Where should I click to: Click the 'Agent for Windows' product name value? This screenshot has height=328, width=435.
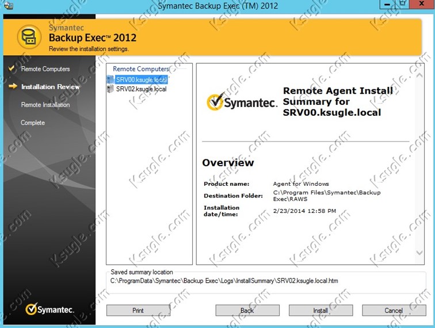click(x=301, y=184)
